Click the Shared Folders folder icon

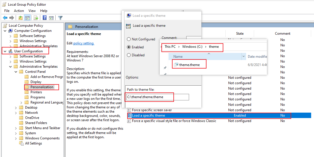click(21, 123)
